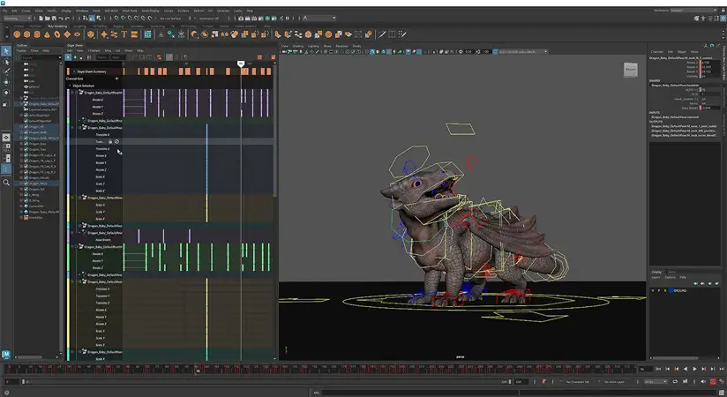Pick the Rotate tool in the toolbox
727x397 pixels.
point(6,93)
